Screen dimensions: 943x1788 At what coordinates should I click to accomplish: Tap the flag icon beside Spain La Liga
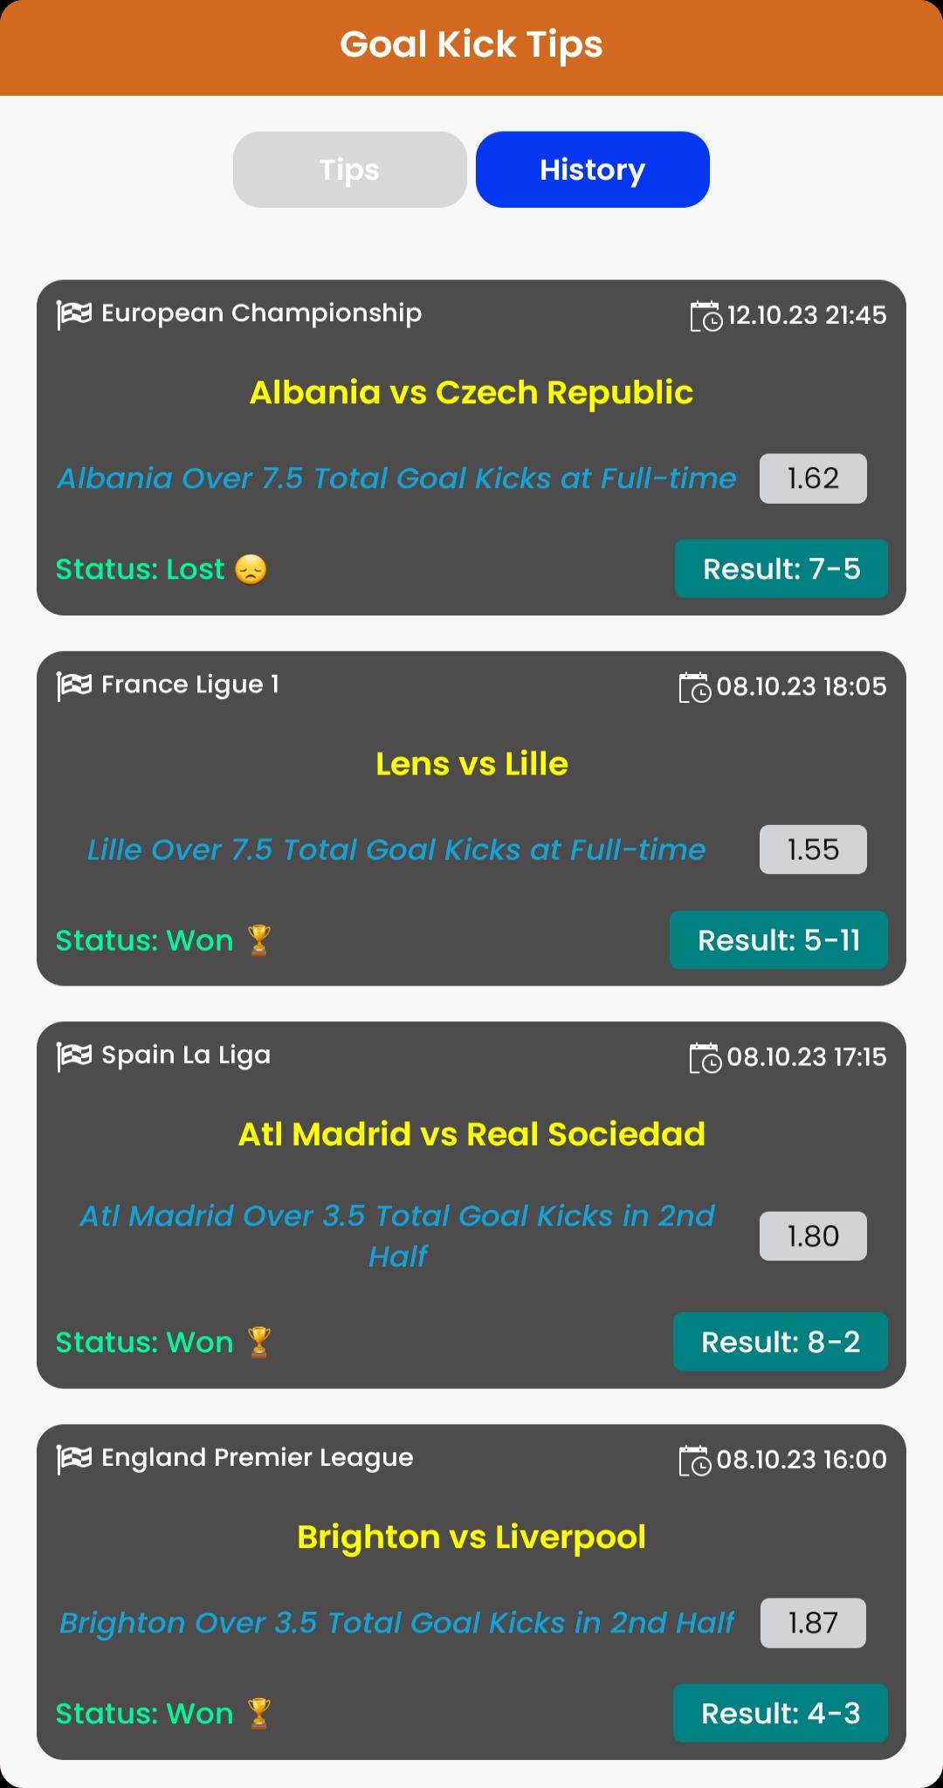tap(74, 1056)
